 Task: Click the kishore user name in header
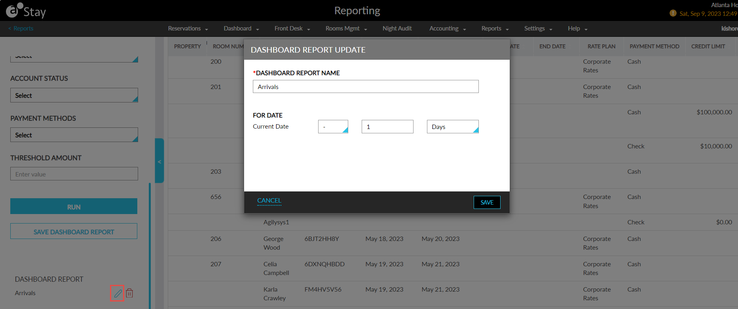coord(729,28)
